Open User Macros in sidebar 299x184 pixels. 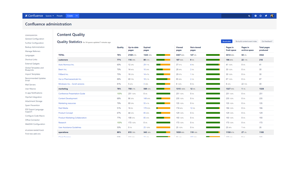[30, 89]
